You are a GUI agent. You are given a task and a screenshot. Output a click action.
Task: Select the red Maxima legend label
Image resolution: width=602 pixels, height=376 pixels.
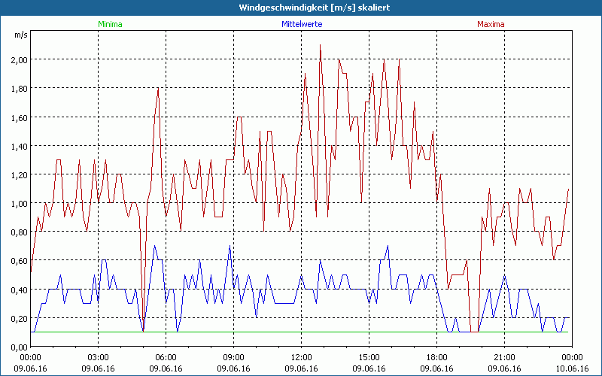pyautogui.click(x=491, y=24)
